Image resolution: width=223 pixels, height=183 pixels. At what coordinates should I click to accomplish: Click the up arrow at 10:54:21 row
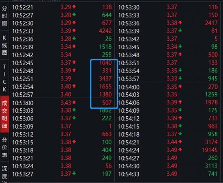tap(180, 142)
